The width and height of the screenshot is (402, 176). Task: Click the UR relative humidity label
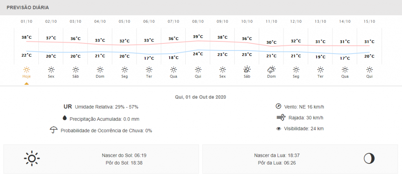coord(68,107)
